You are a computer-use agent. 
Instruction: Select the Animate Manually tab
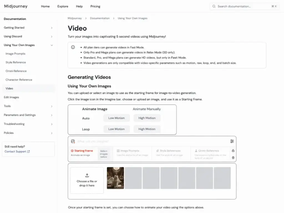point(147,109)
